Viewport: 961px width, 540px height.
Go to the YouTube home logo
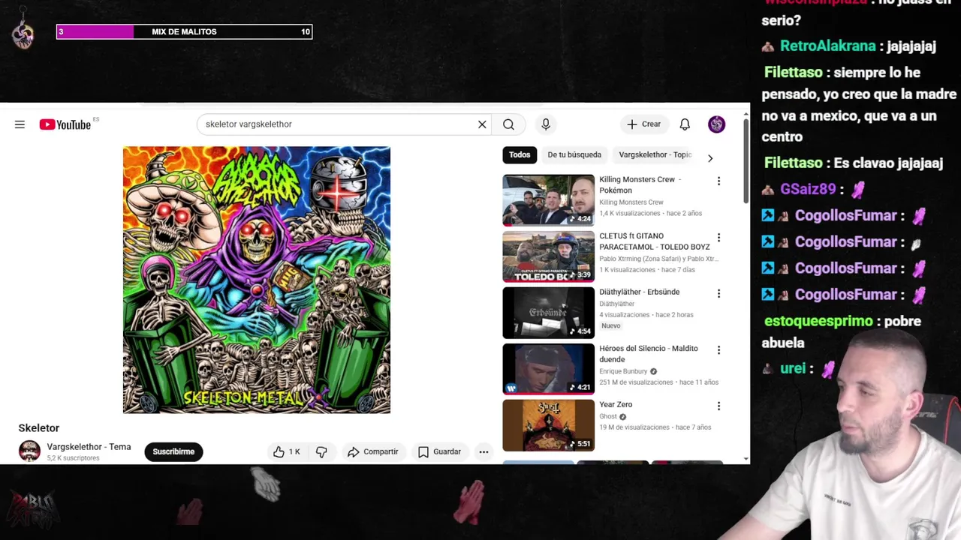[x=65, y=124]
